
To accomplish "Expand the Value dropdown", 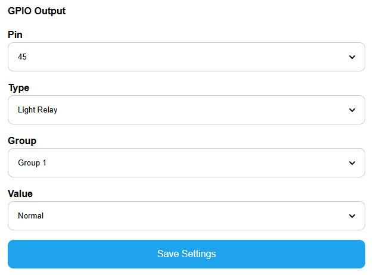I will (x=186, y=216).
